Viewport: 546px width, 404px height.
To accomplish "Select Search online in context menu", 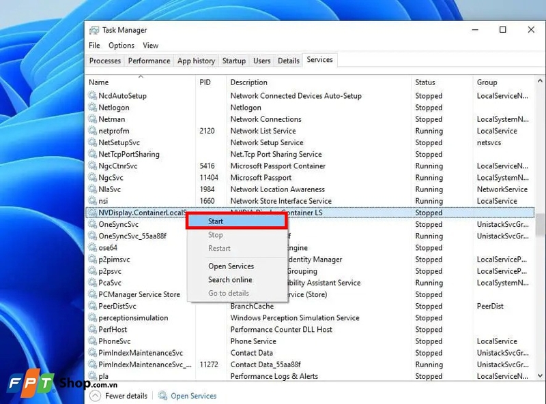I will click(x=230, y=280).
